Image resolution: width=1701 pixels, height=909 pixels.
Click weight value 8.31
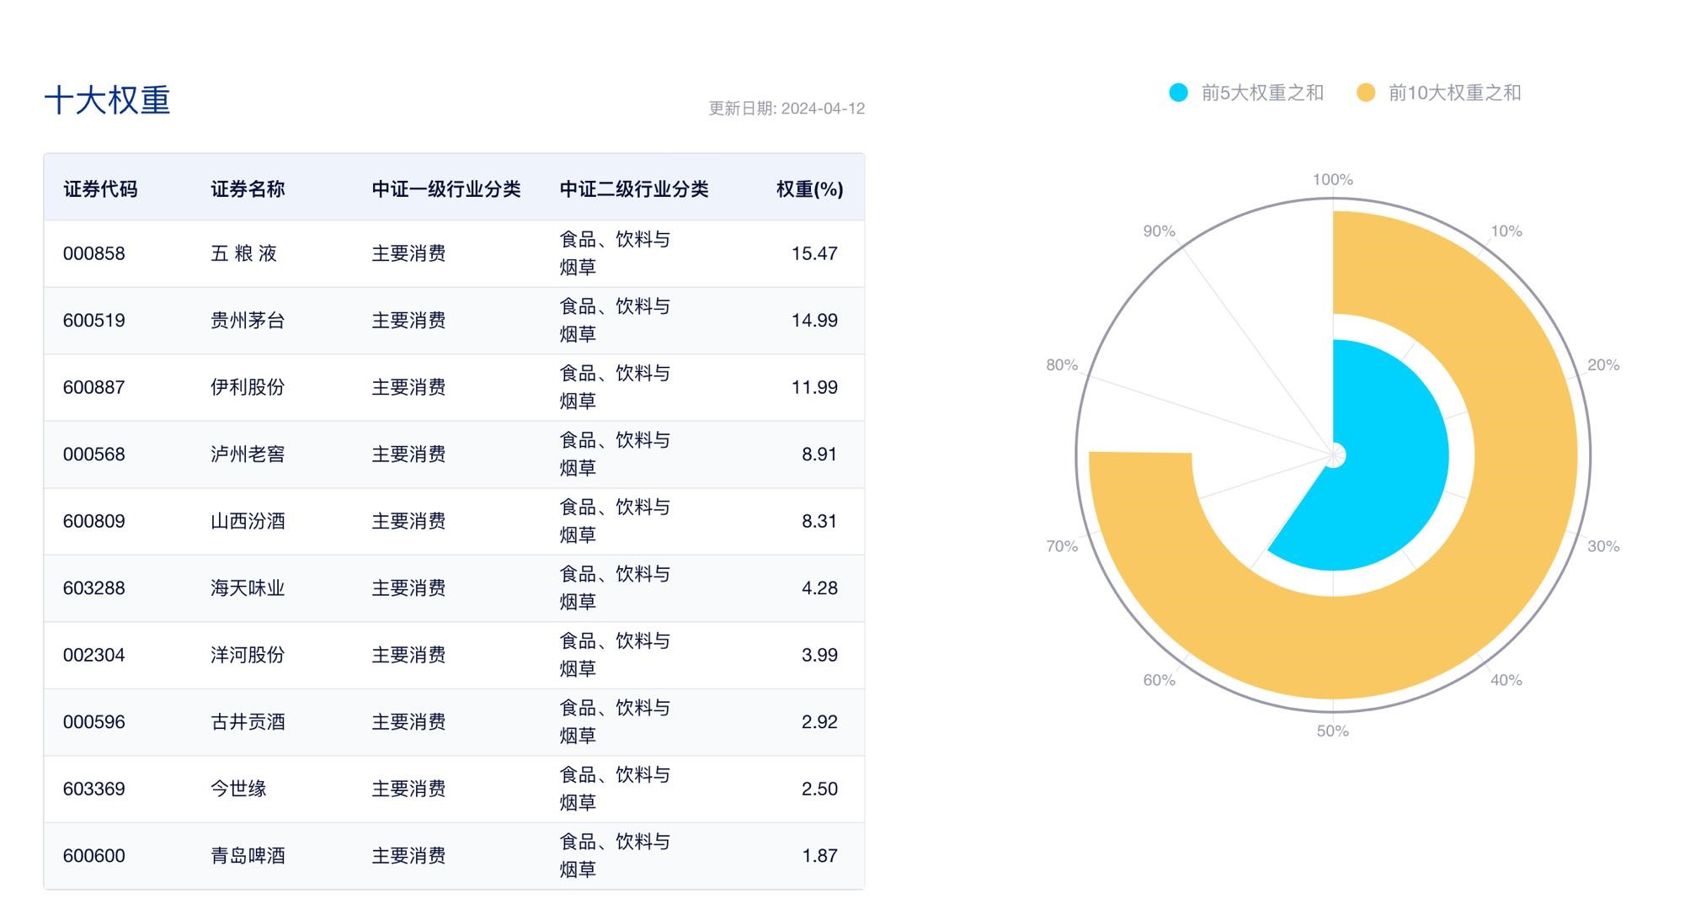tap(819, 521)
